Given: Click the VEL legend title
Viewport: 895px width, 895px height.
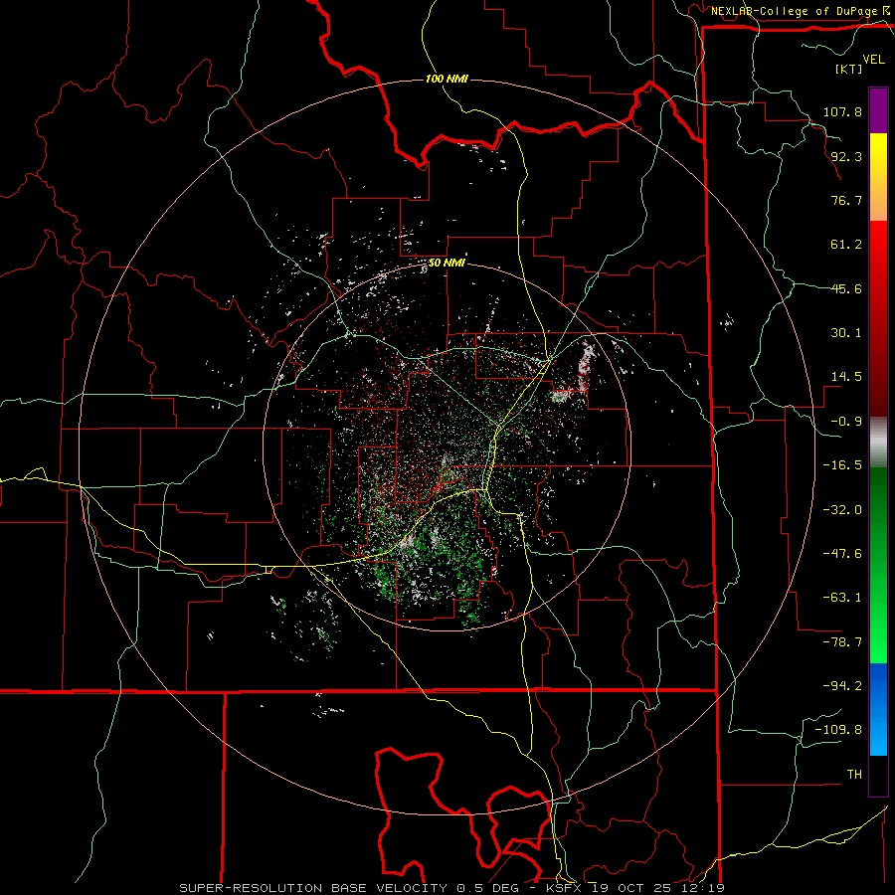Looking at the screenshot, I should tap(873, 60).
